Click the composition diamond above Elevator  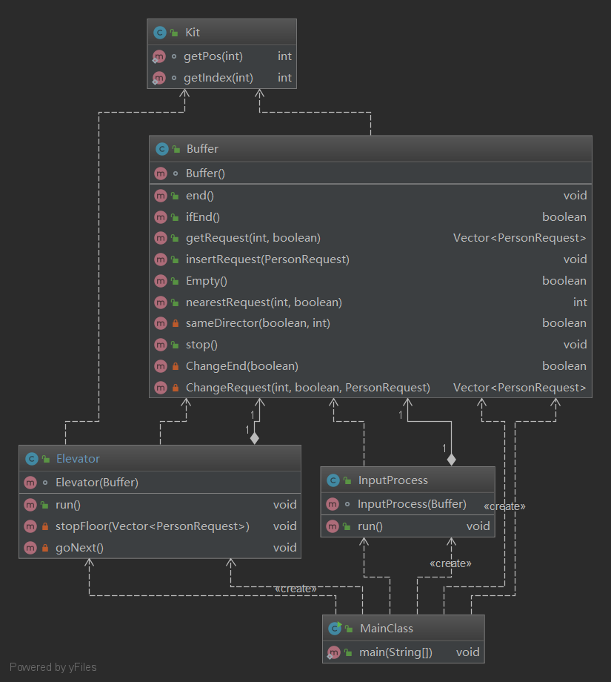tap(255, 438)
